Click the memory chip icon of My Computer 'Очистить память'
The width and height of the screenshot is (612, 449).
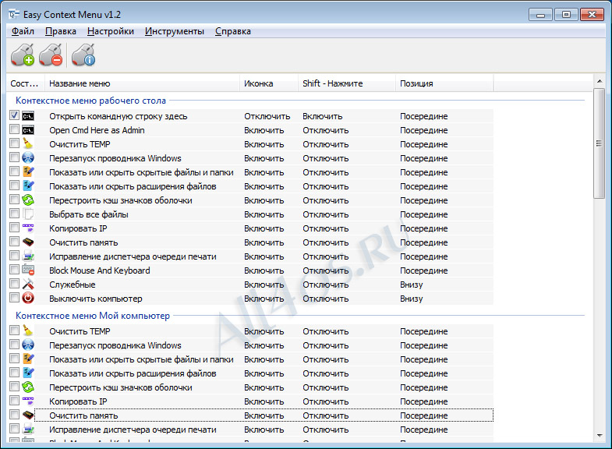pos(28,415)
